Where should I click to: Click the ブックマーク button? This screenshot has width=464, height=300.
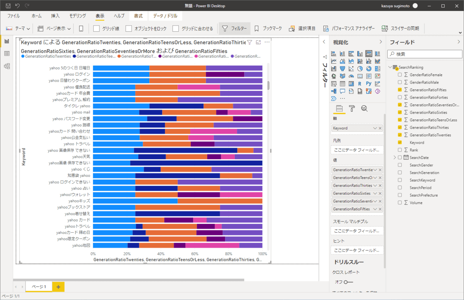(x=269, y=29)
